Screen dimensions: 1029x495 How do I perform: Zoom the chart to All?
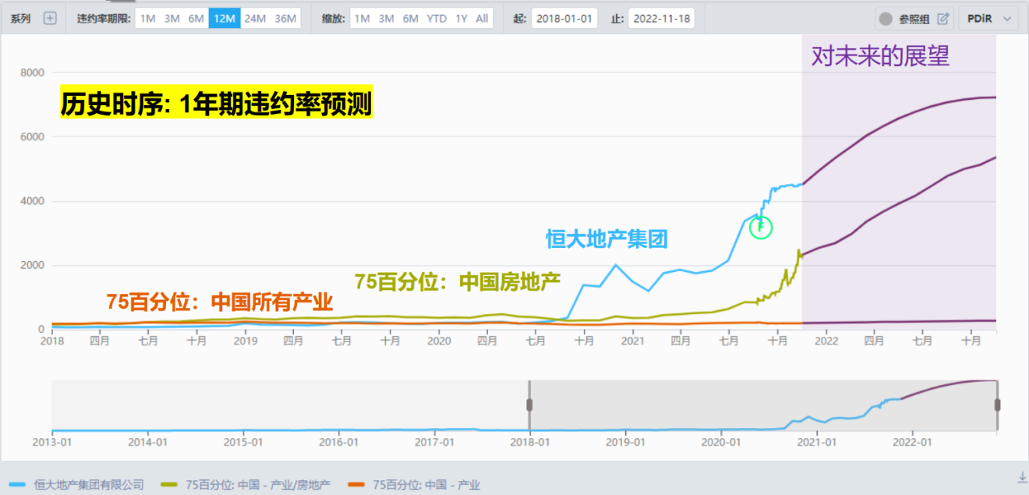483,19
